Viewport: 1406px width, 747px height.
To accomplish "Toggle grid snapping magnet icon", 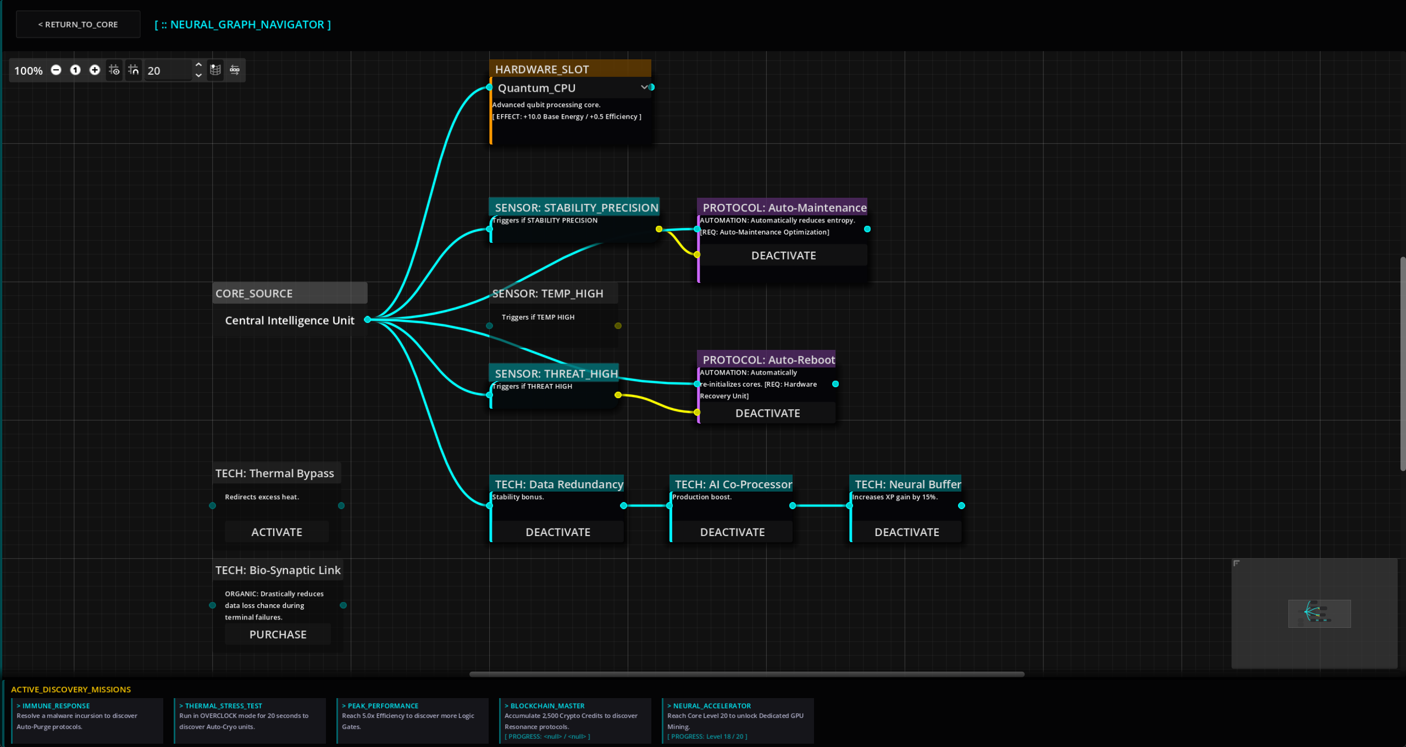I will (134, 70).
